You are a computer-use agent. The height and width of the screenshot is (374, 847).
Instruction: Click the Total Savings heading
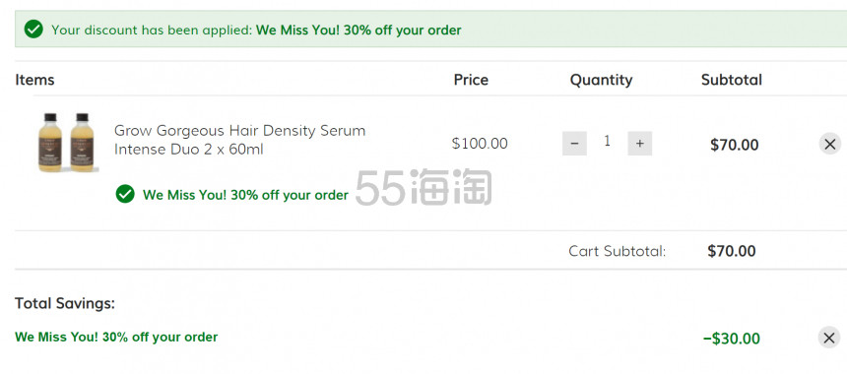tap(65, 304)
